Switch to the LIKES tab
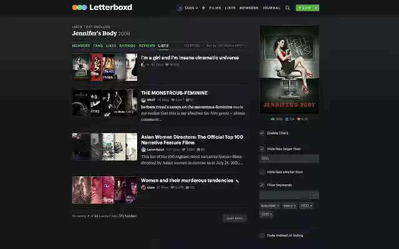This screenshot has height=249, width=399. (x=111, y=45)
